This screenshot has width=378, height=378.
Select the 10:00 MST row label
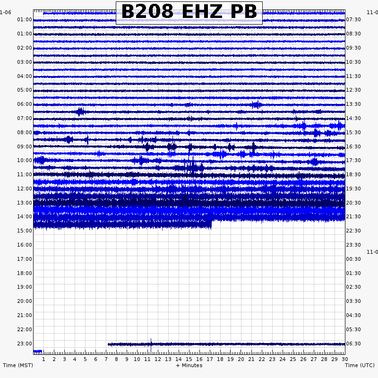click(25, 160)
